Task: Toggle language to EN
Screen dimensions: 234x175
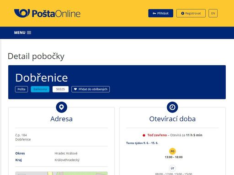Action: tap(213, 13)
